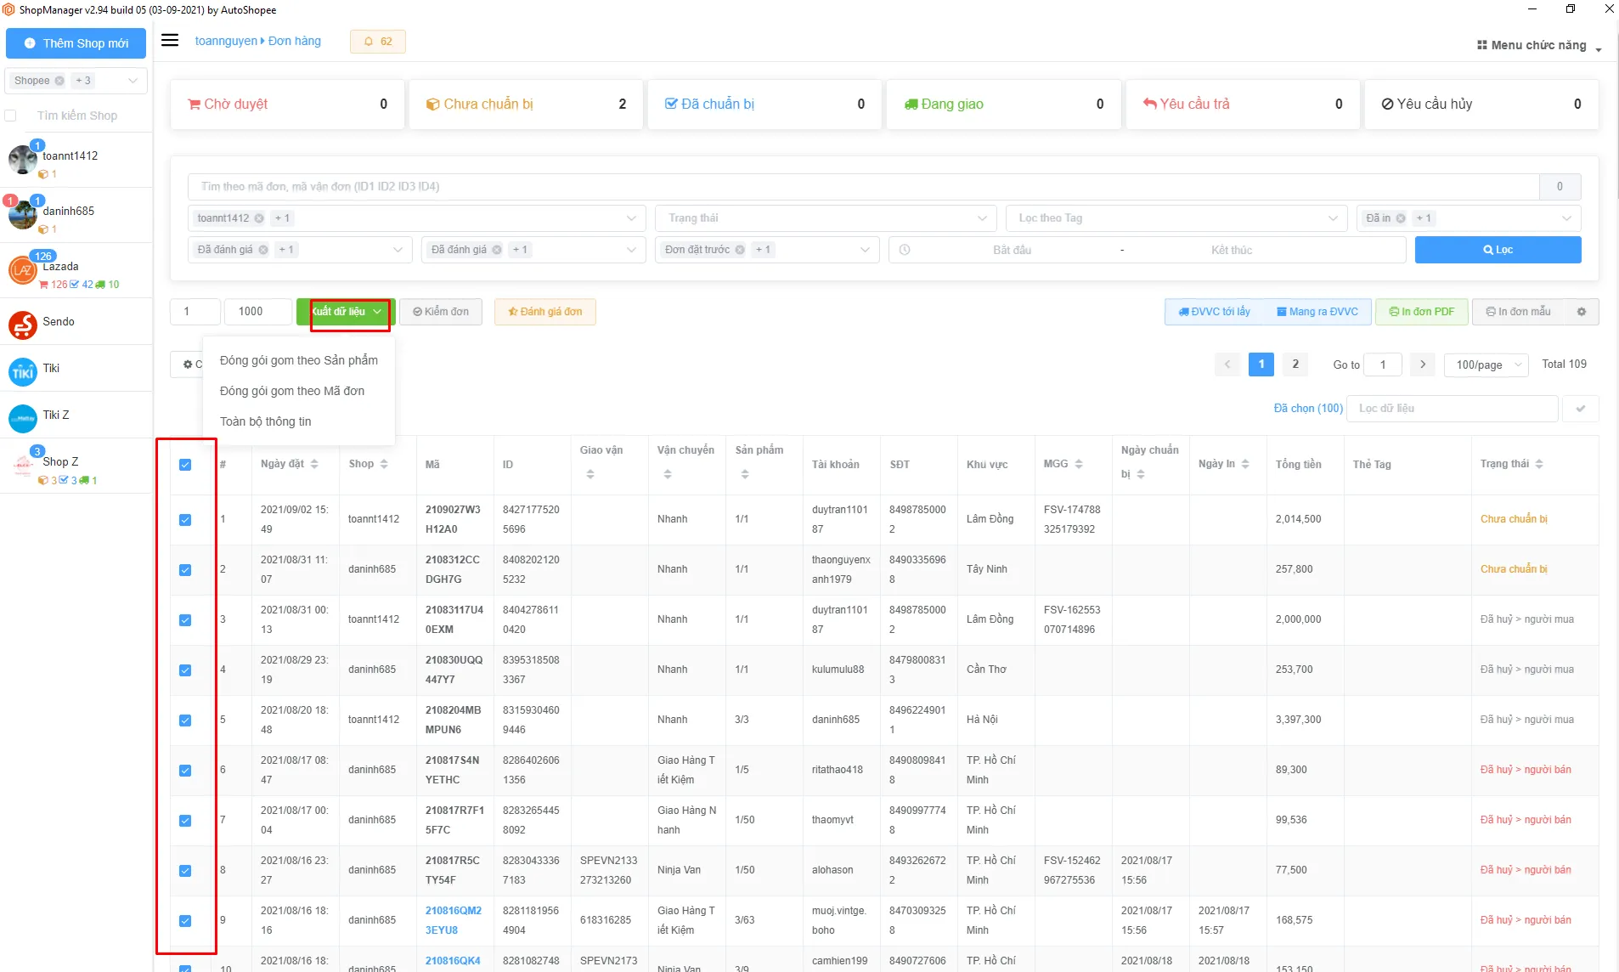Select Toàn bộ thông tin menu entry
1619x972 pixels.
265,421
